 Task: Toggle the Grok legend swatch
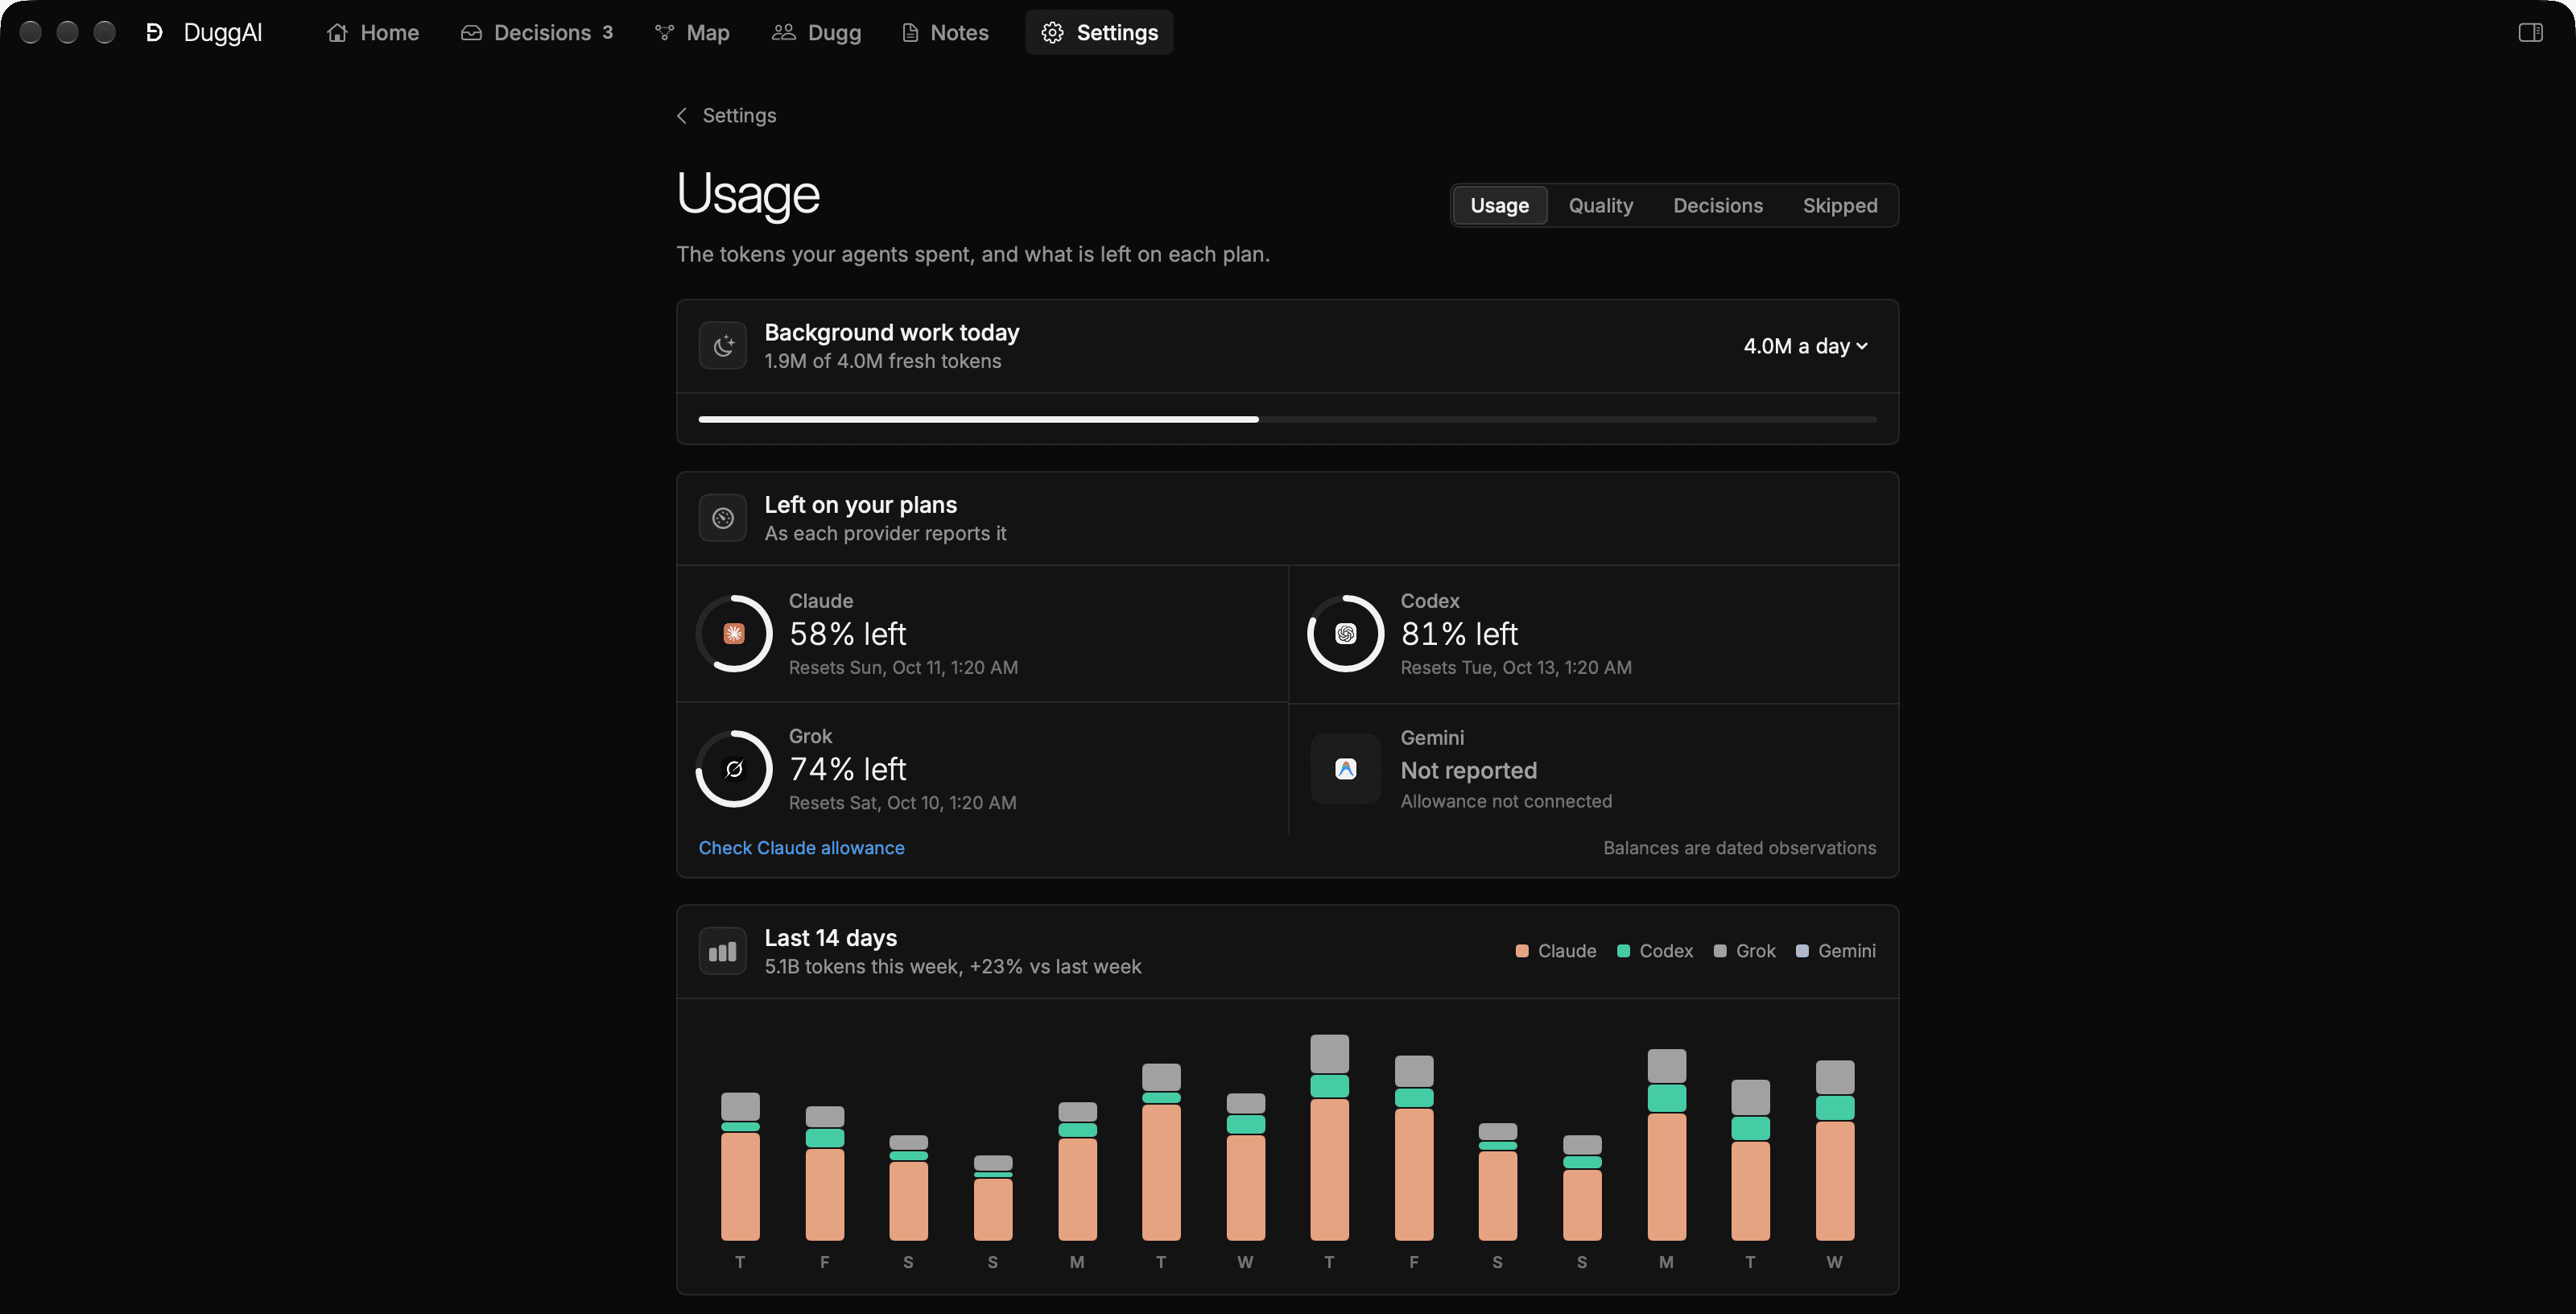tap(1720, 951)
